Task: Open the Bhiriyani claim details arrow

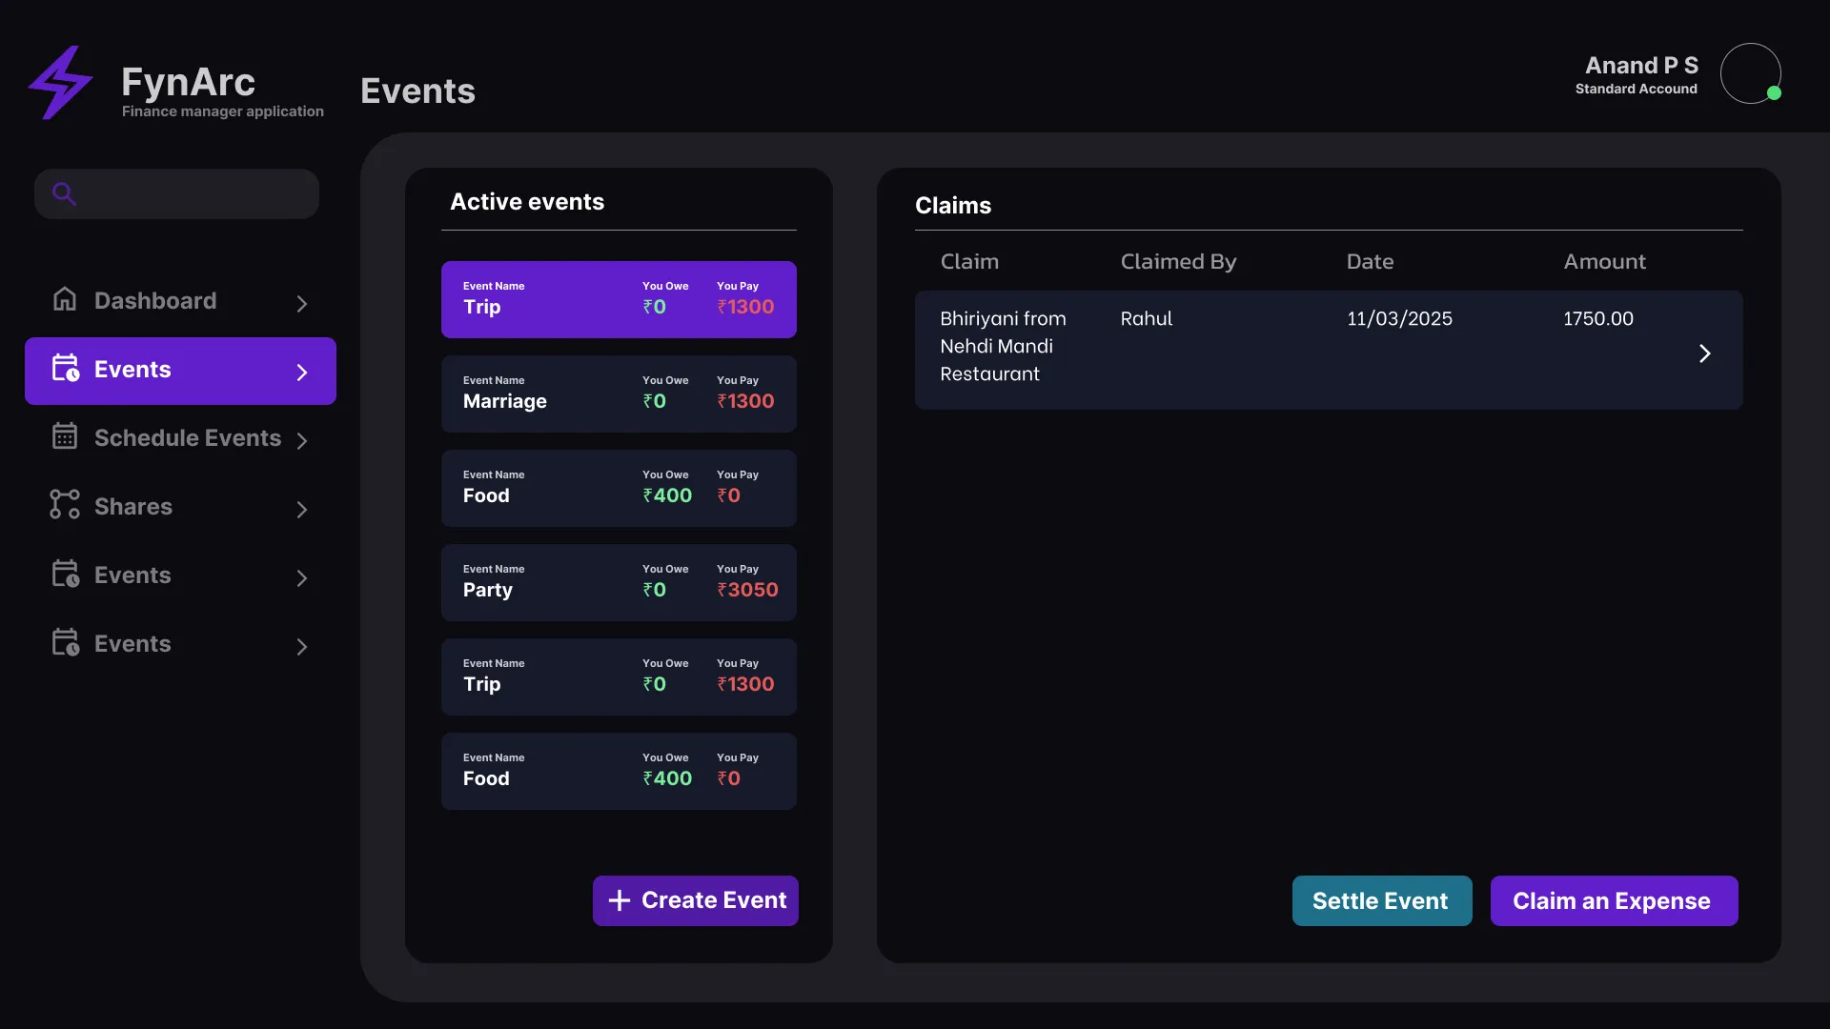Action: coord(1705,353)
